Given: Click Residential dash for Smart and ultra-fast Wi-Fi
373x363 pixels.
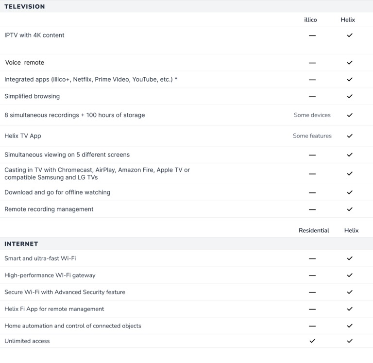Looking at the screenshot, I should coord(312,259).
